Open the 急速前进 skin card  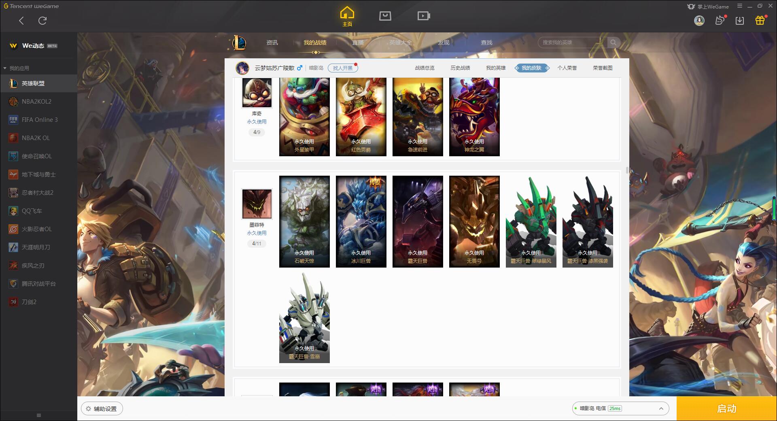418,117
